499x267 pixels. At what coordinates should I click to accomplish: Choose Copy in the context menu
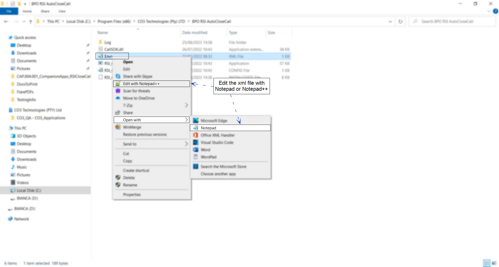[x=128, y=161]
